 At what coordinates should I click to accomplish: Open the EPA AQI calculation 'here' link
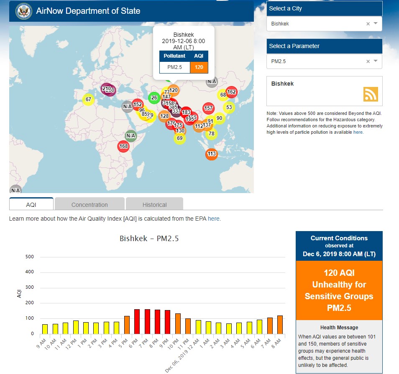click(x=213, y=219)
